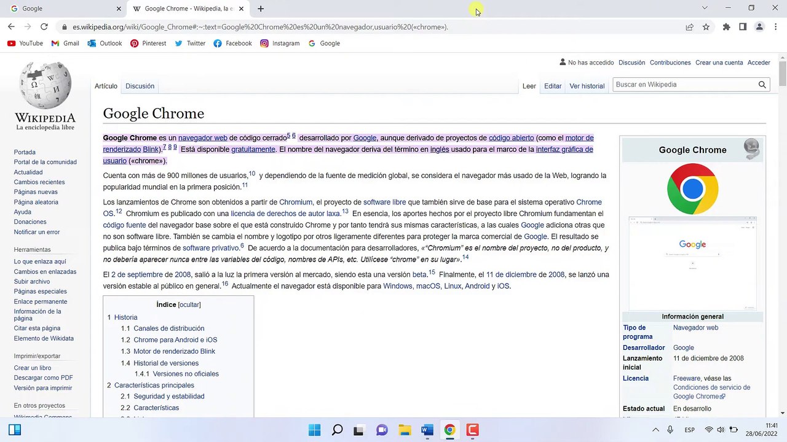Select the Artículo tab
This screenshot has height=442, width=787.
click(106, 86)
